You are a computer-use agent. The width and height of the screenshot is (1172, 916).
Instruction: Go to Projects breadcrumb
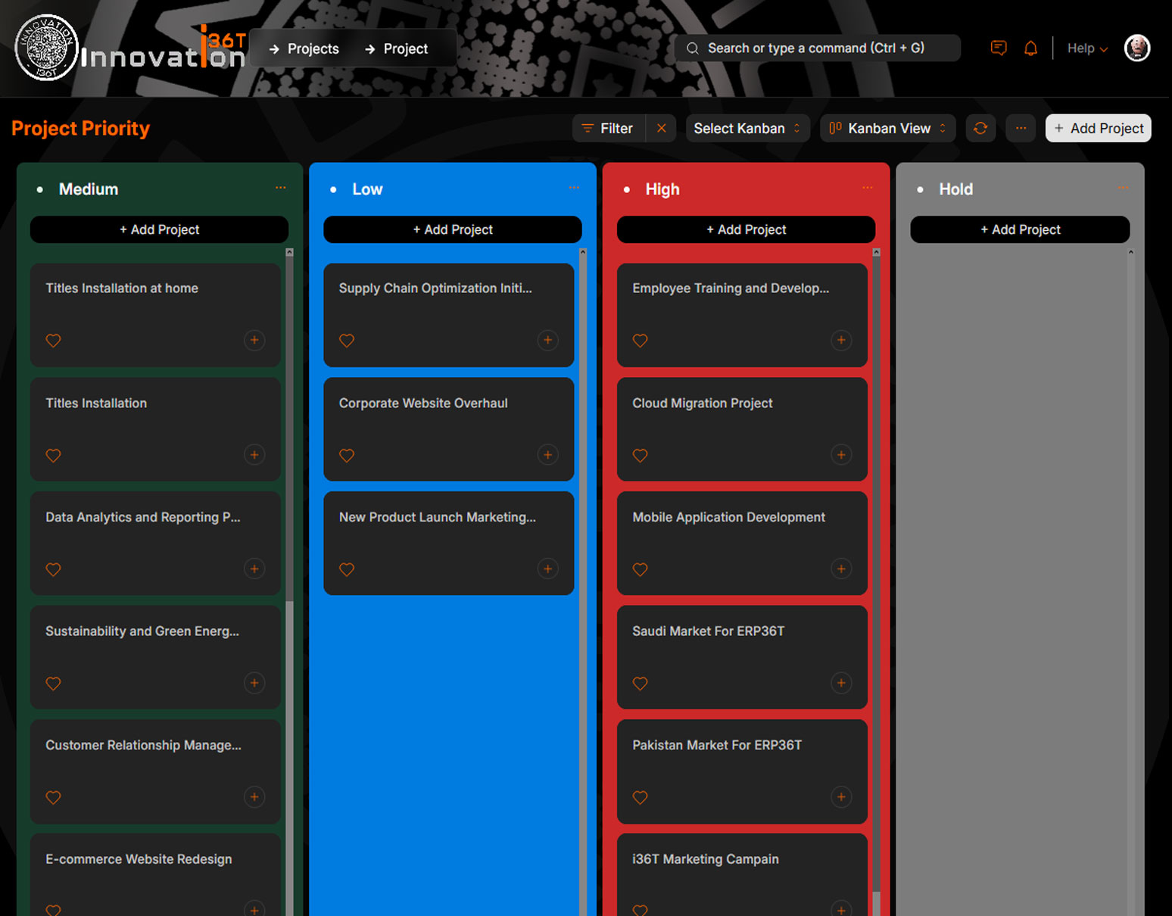click(305, 48)
